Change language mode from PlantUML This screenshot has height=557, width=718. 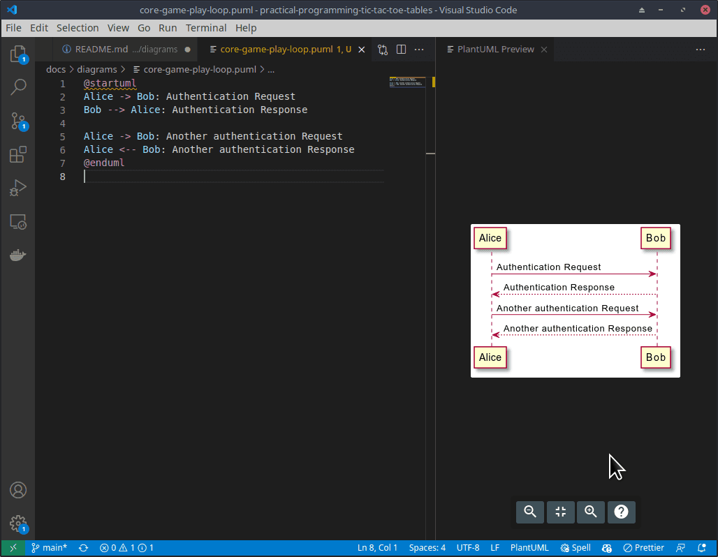click(x=529, y=548)
